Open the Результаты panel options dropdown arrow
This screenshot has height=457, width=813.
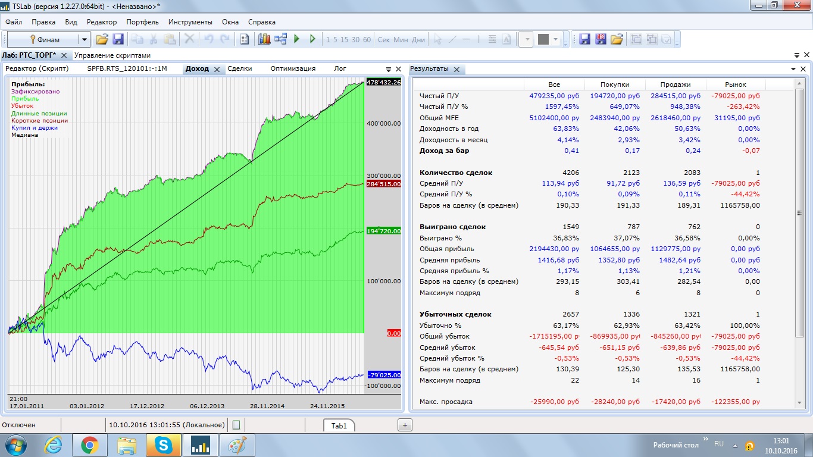pyautogui.click(x=793, y=69)
